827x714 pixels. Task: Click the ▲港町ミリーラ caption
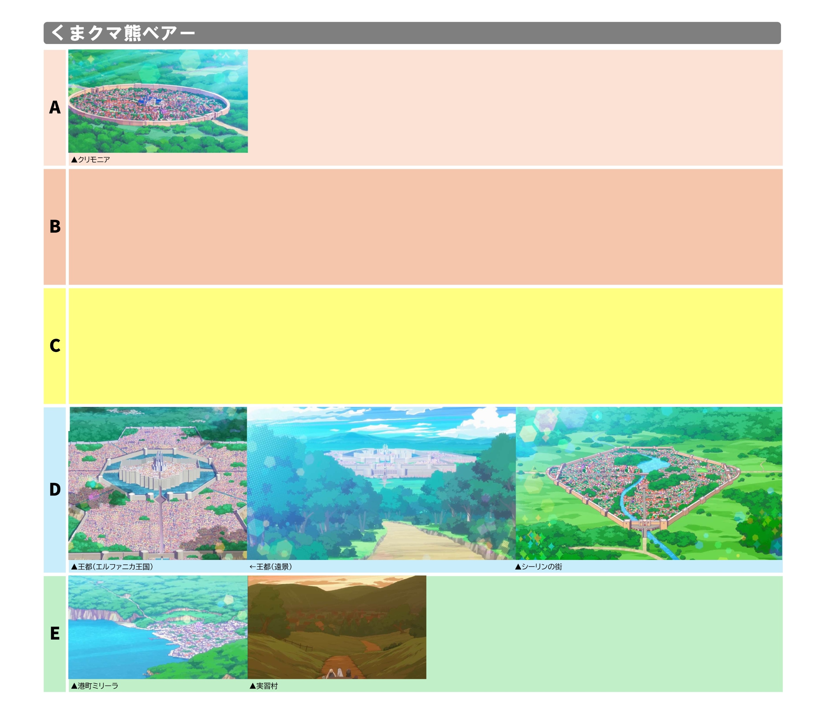[95, 686]
